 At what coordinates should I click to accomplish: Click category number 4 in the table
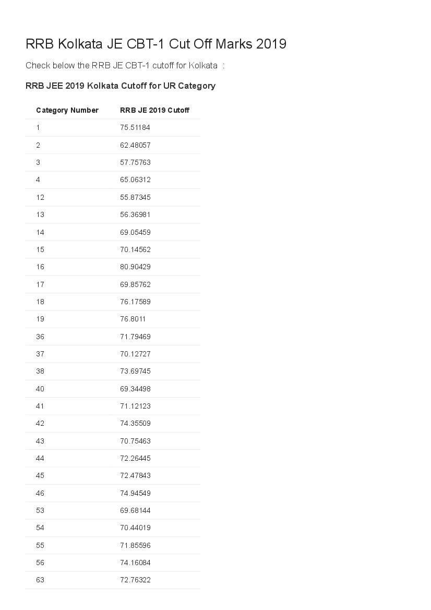(38, 180)
